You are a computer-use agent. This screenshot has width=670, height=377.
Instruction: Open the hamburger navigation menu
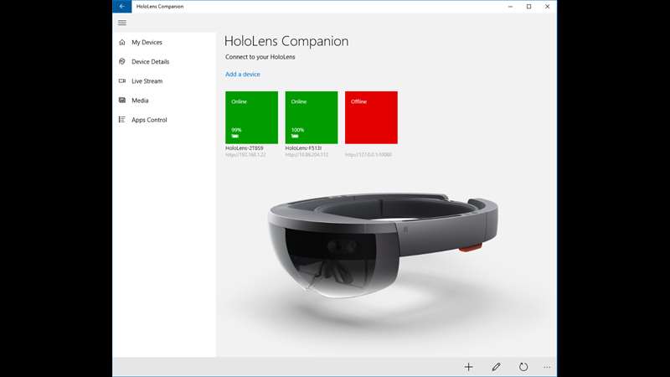pyautogui.click(x=121, y=23)
